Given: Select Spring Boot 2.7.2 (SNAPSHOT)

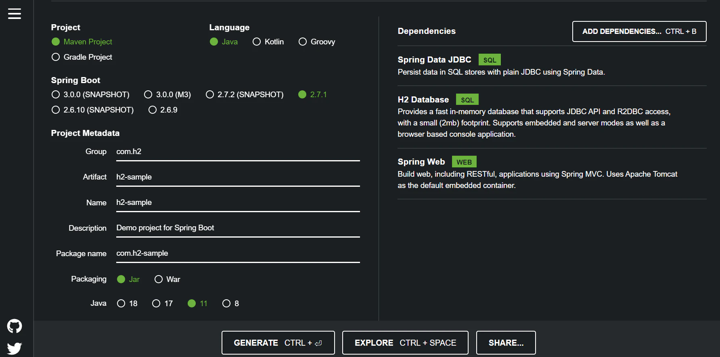Looking at the screenshot, I should click(x=245, y=94).
